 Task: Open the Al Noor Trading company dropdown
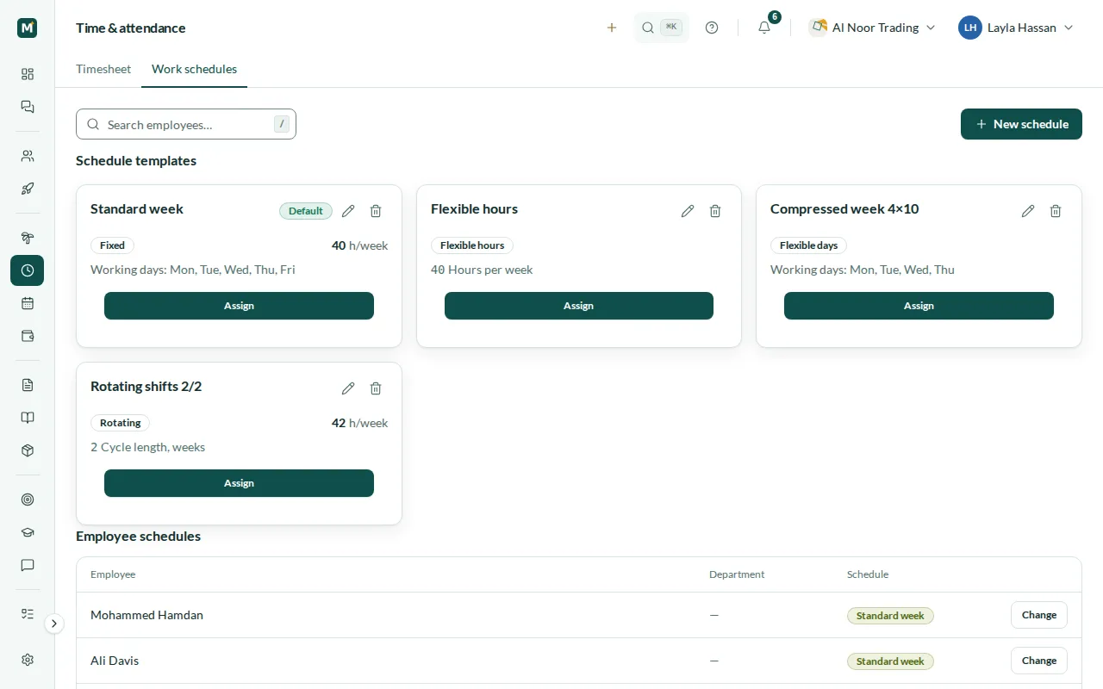click(x=873, y=28)
